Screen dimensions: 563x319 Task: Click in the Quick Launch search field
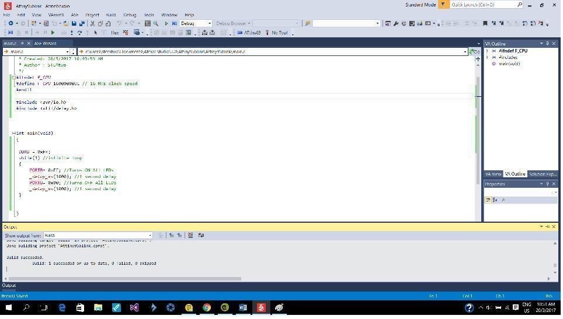click(x=483, y=5)
